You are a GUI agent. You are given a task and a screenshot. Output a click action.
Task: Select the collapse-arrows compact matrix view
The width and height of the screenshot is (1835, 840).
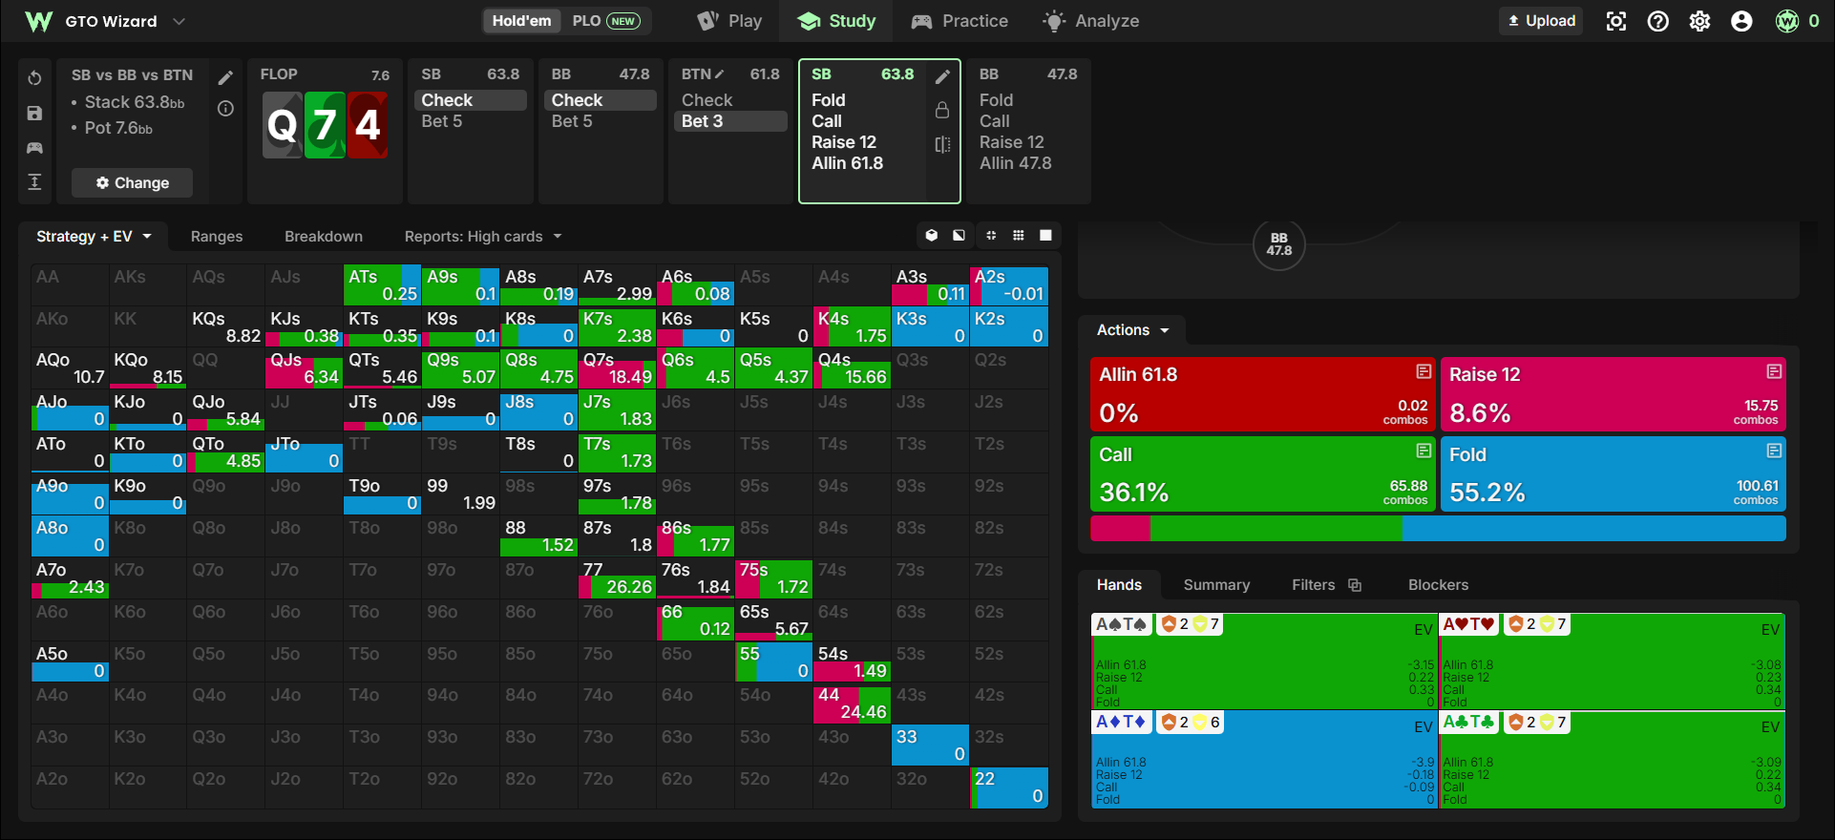click(x=991, y=236)
